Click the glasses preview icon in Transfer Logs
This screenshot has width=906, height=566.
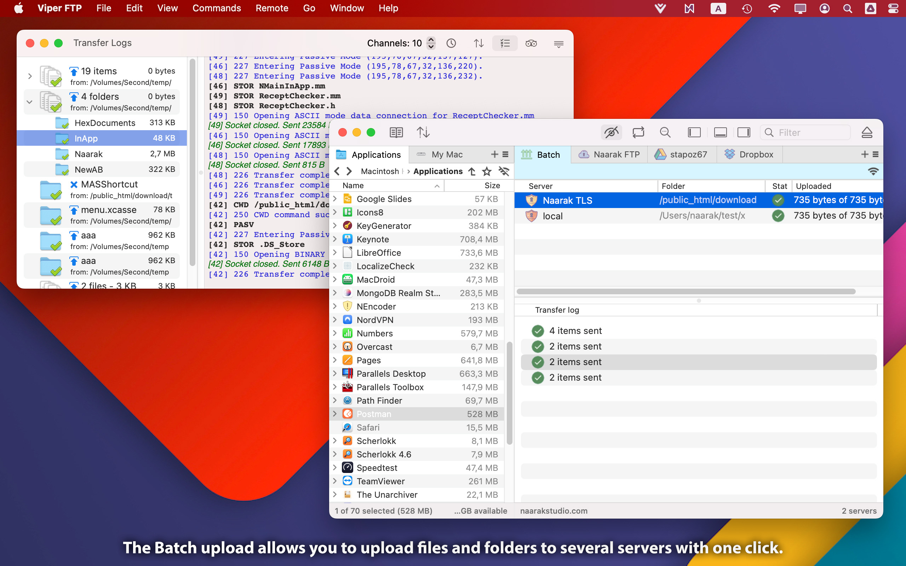tap(531, 44)
